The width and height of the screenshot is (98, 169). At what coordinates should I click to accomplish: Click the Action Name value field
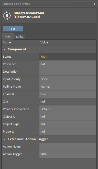(x=68, y=147)
